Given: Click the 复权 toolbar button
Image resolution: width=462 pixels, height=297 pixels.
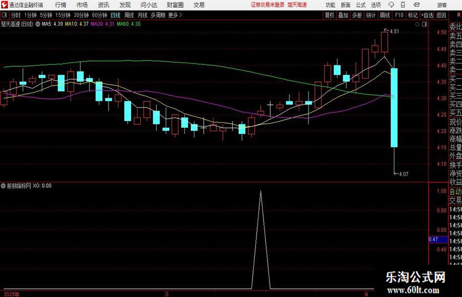Looking at the screenshot, I should pyautogui.click(x=330, y=15).
